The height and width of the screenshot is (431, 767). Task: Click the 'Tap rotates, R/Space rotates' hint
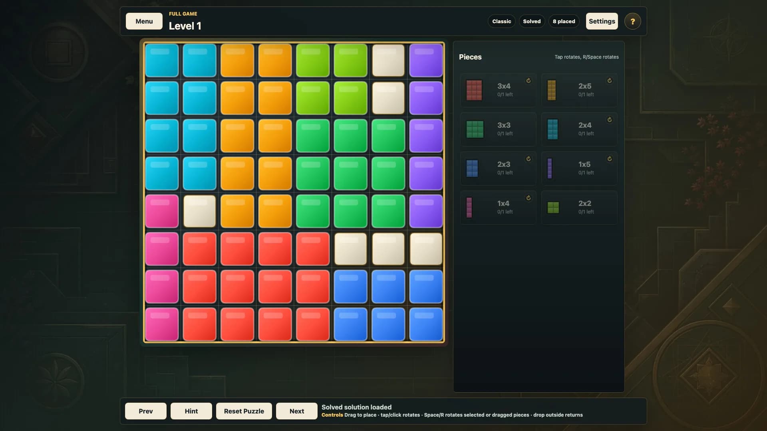[x=586, y=57]
